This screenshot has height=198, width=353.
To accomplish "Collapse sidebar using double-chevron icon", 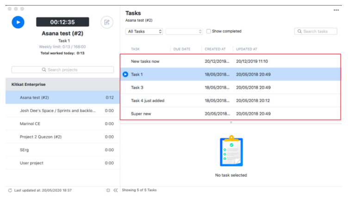I will coord(115,190).
